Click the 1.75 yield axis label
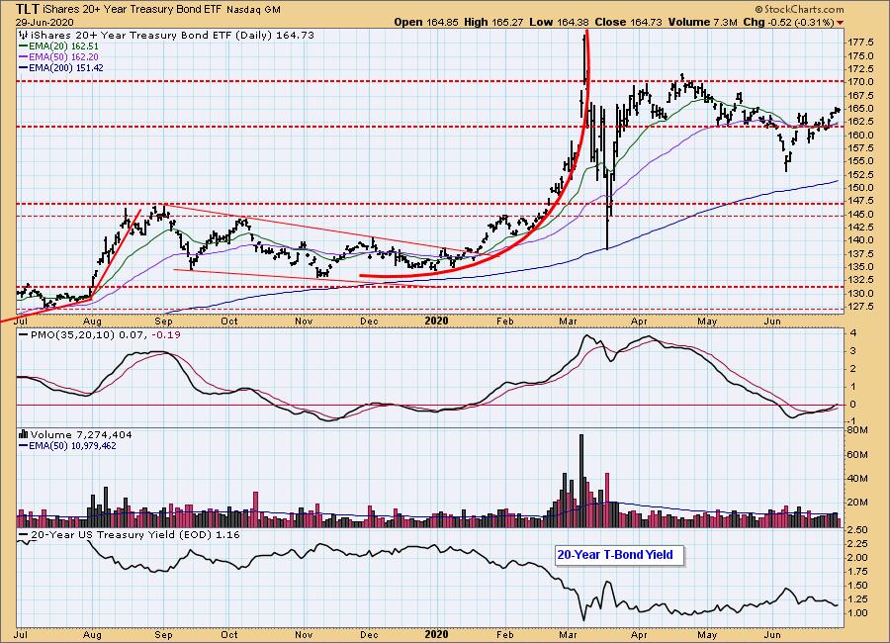 click(x=857, y=572)
